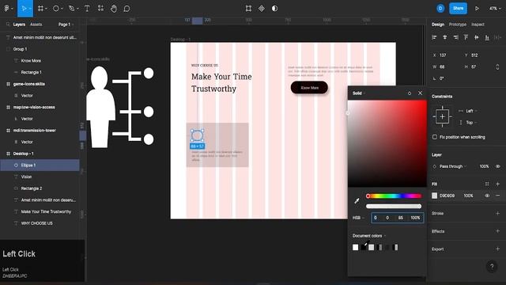
Task: Click the opacity slider in color picker
Action: [394, 206]
